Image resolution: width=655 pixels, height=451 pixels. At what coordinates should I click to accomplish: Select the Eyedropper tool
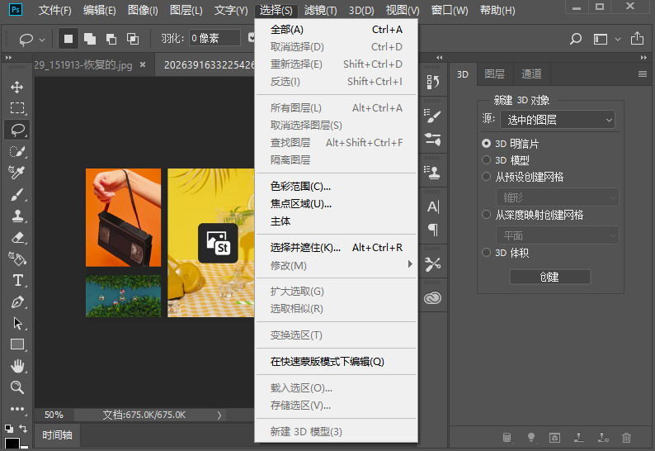[16, 172]
